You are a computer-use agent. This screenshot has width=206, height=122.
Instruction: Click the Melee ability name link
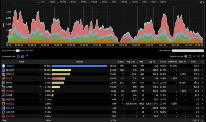(x=9, y=82)
